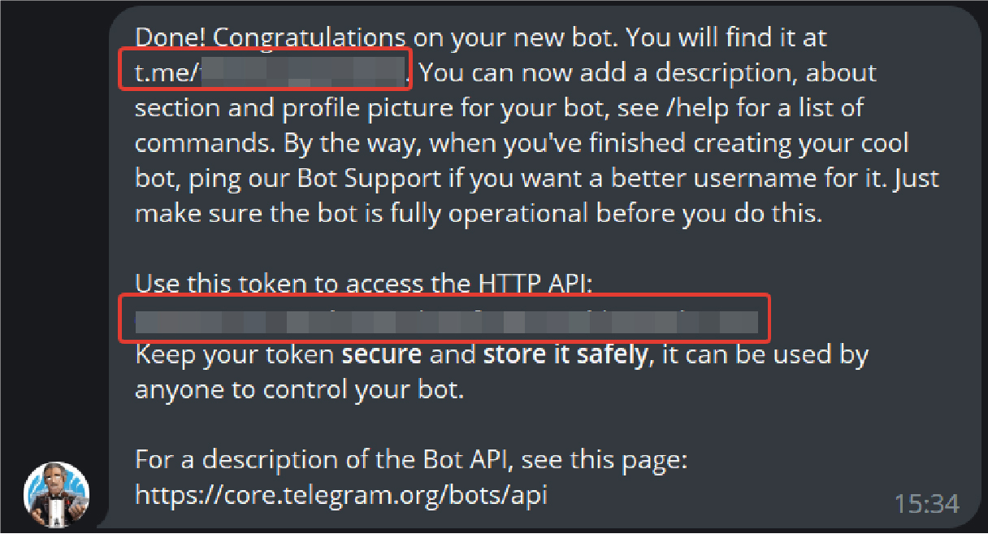Image resolution: width=988 pixels, height=534 pixels.
Task: Copy the blurred HTTP API token
Action: click(446, 319)
